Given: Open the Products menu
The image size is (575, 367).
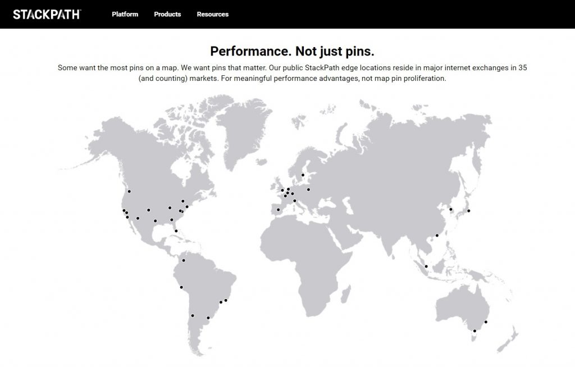Looking at the screenshot, I should 167,14.
